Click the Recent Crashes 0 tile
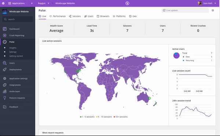Image resolution: width=220 pixels, height=136 pixels. click(198, 29)
